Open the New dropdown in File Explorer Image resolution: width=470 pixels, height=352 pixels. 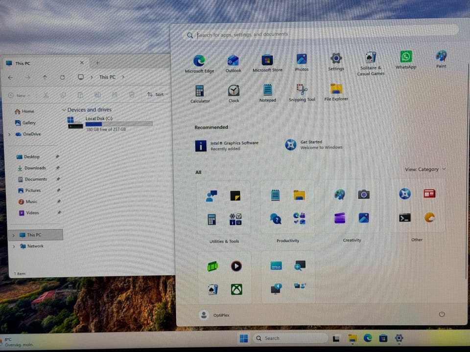coord(20,95)
